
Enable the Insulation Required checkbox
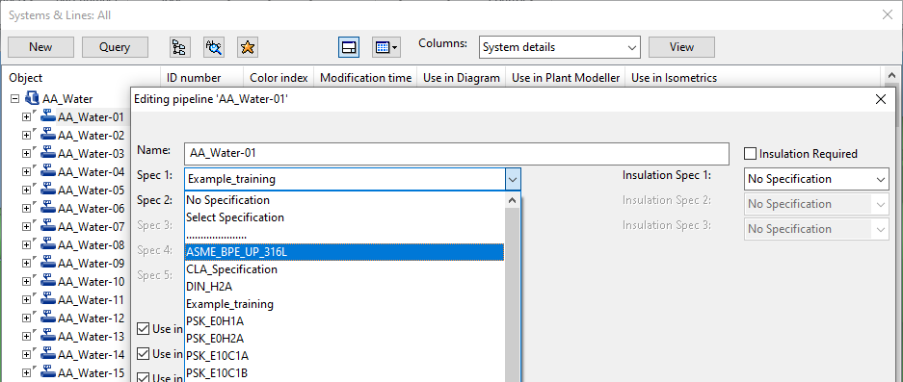pyautogui.click(x=750, y=154)
